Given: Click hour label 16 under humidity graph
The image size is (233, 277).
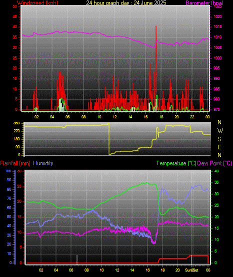Looking at the screenshot, I should tap(147, 270).
